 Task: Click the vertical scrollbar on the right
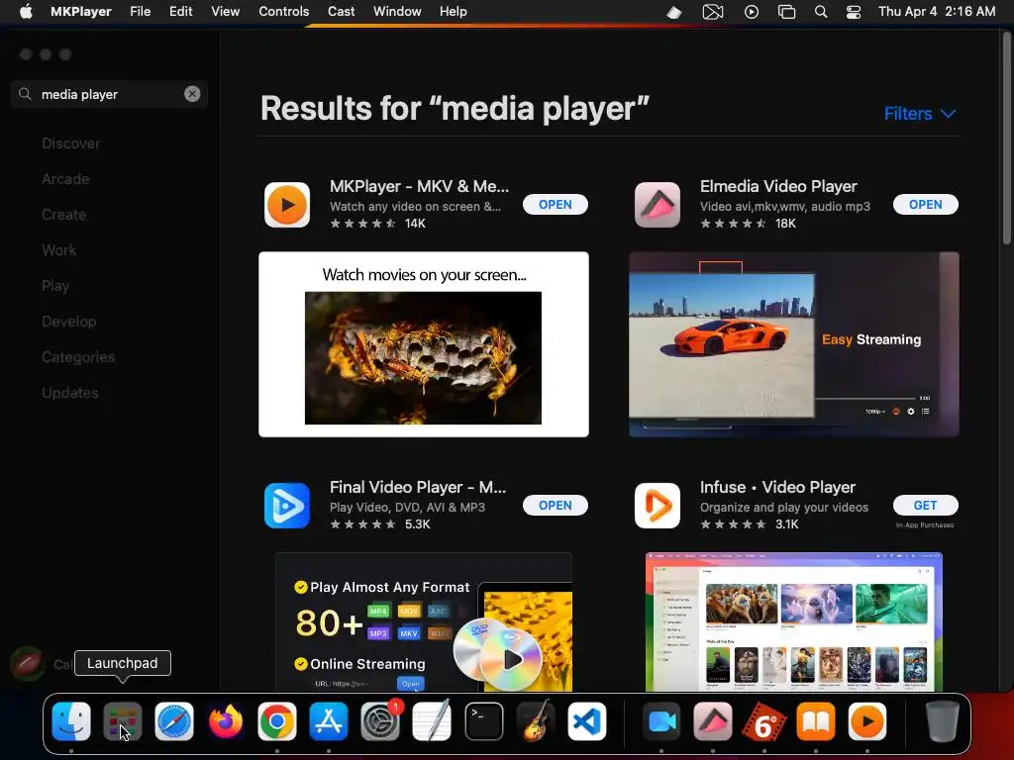[x=1007, y=139]
